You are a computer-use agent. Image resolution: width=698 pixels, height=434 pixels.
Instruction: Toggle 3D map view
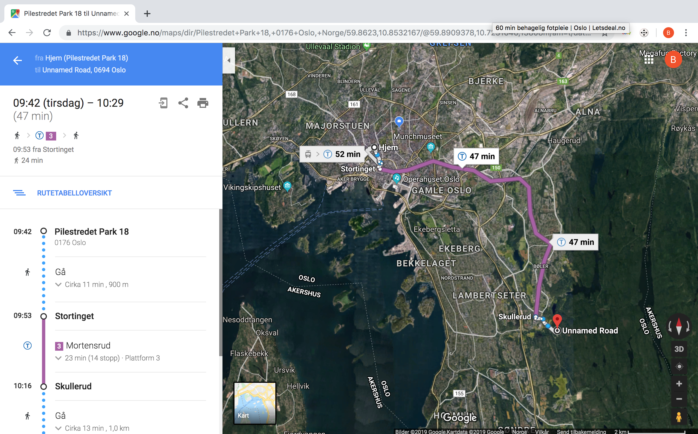679,349
